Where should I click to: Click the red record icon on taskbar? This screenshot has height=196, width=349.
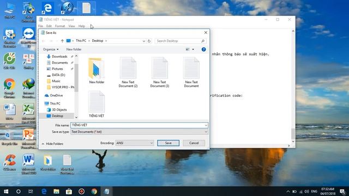(81, 191)
